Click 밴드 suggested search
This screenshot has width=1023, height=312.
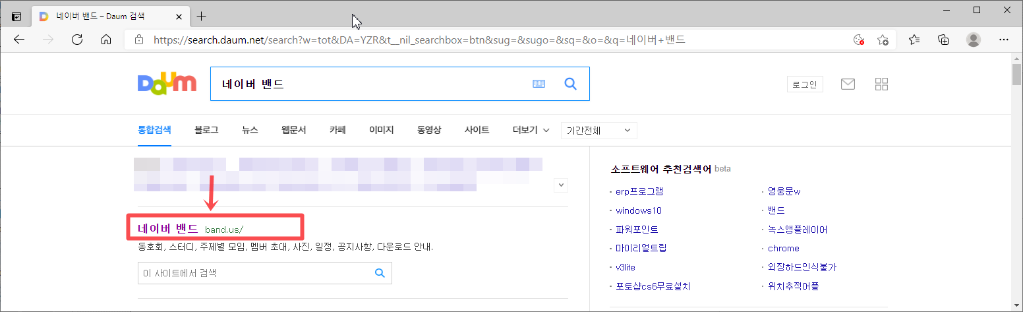[776, 210]
